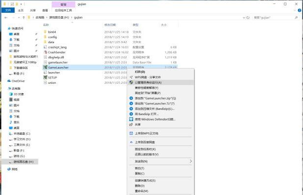Select the (E:) drive in sidebar
This screenshot has height=195, width=303.
click(22, 145)
